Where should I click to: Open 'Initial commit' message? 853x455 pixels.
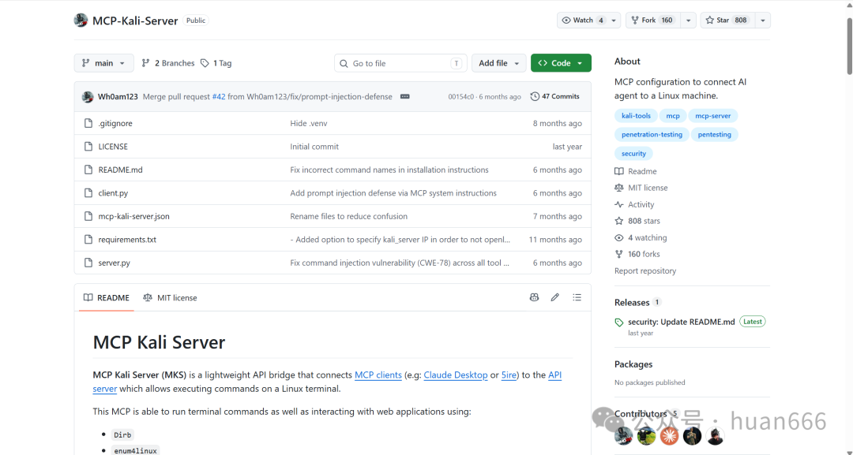(x=314, y=147)
